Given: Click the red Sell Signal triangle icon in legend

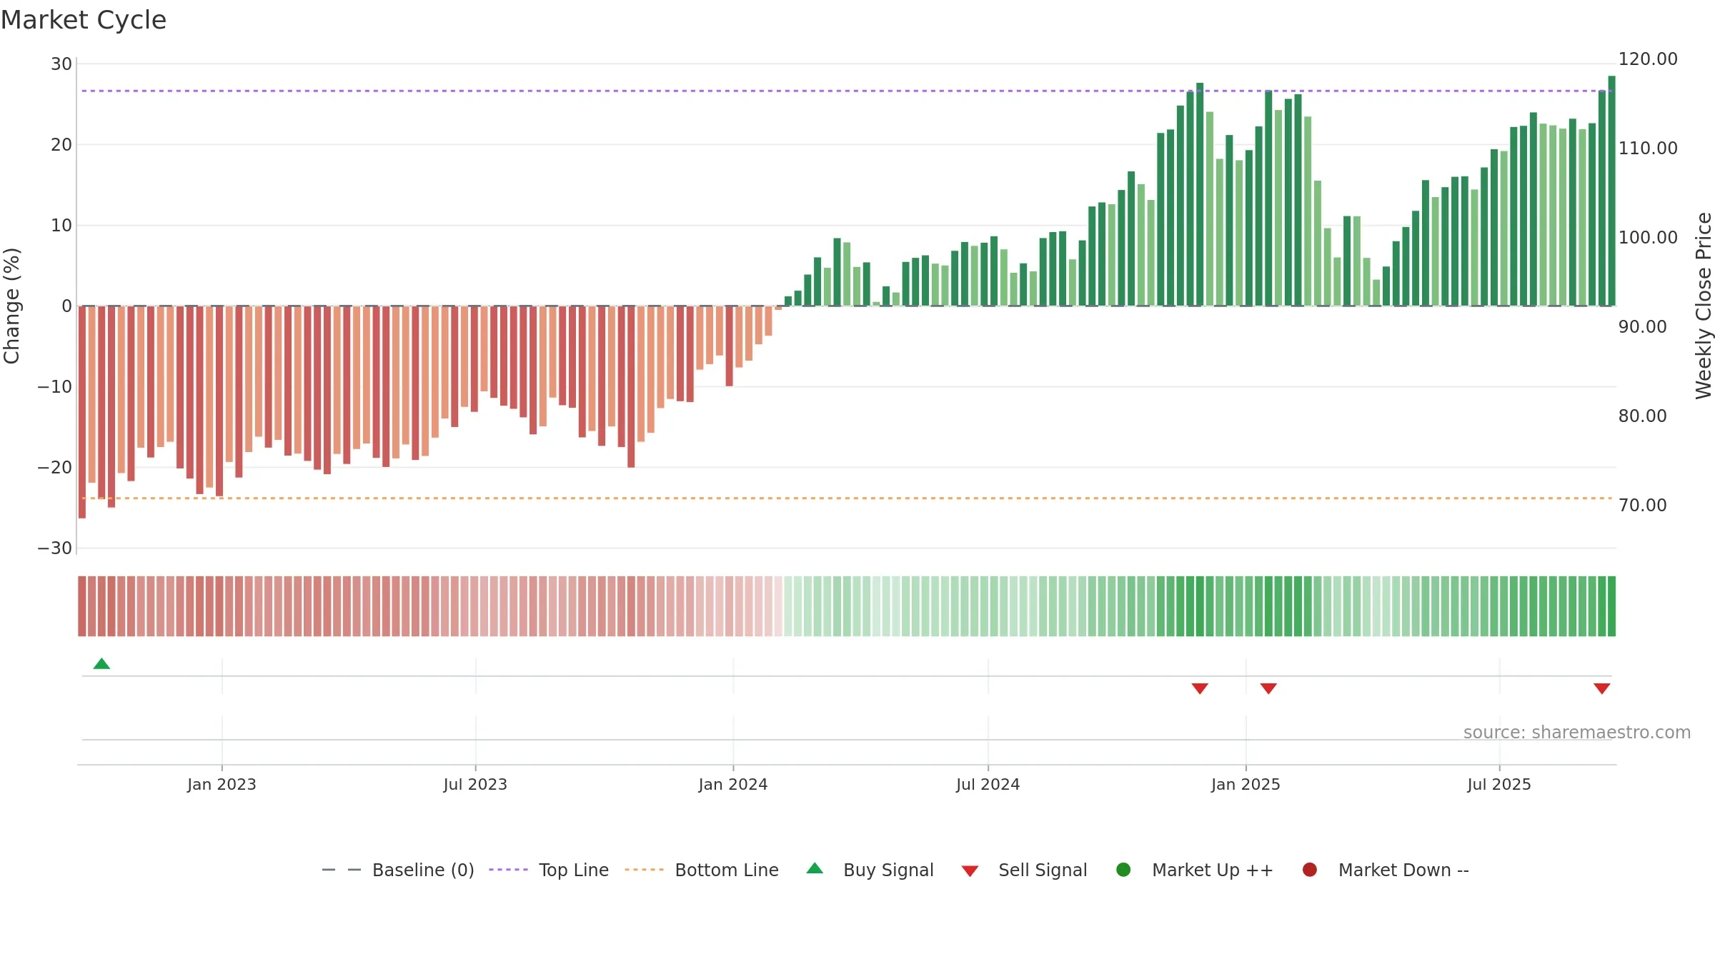Looking at the screenshot, I should coord(970,871).
